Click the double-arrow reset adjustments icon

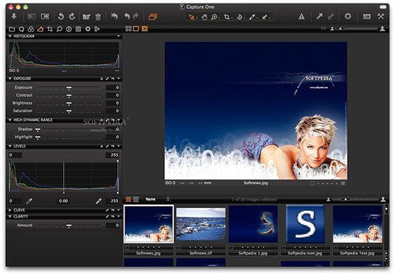point(114,17)
